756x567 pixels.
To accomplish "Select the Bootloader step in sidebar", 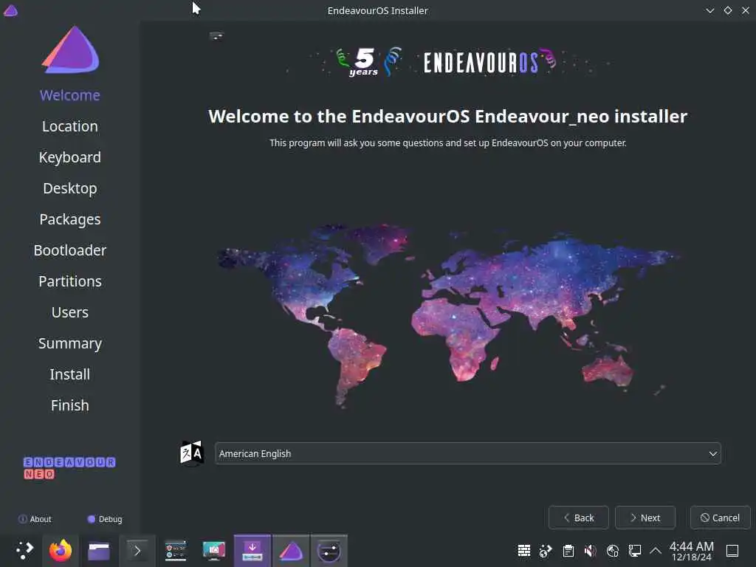I will pos(70,250).
